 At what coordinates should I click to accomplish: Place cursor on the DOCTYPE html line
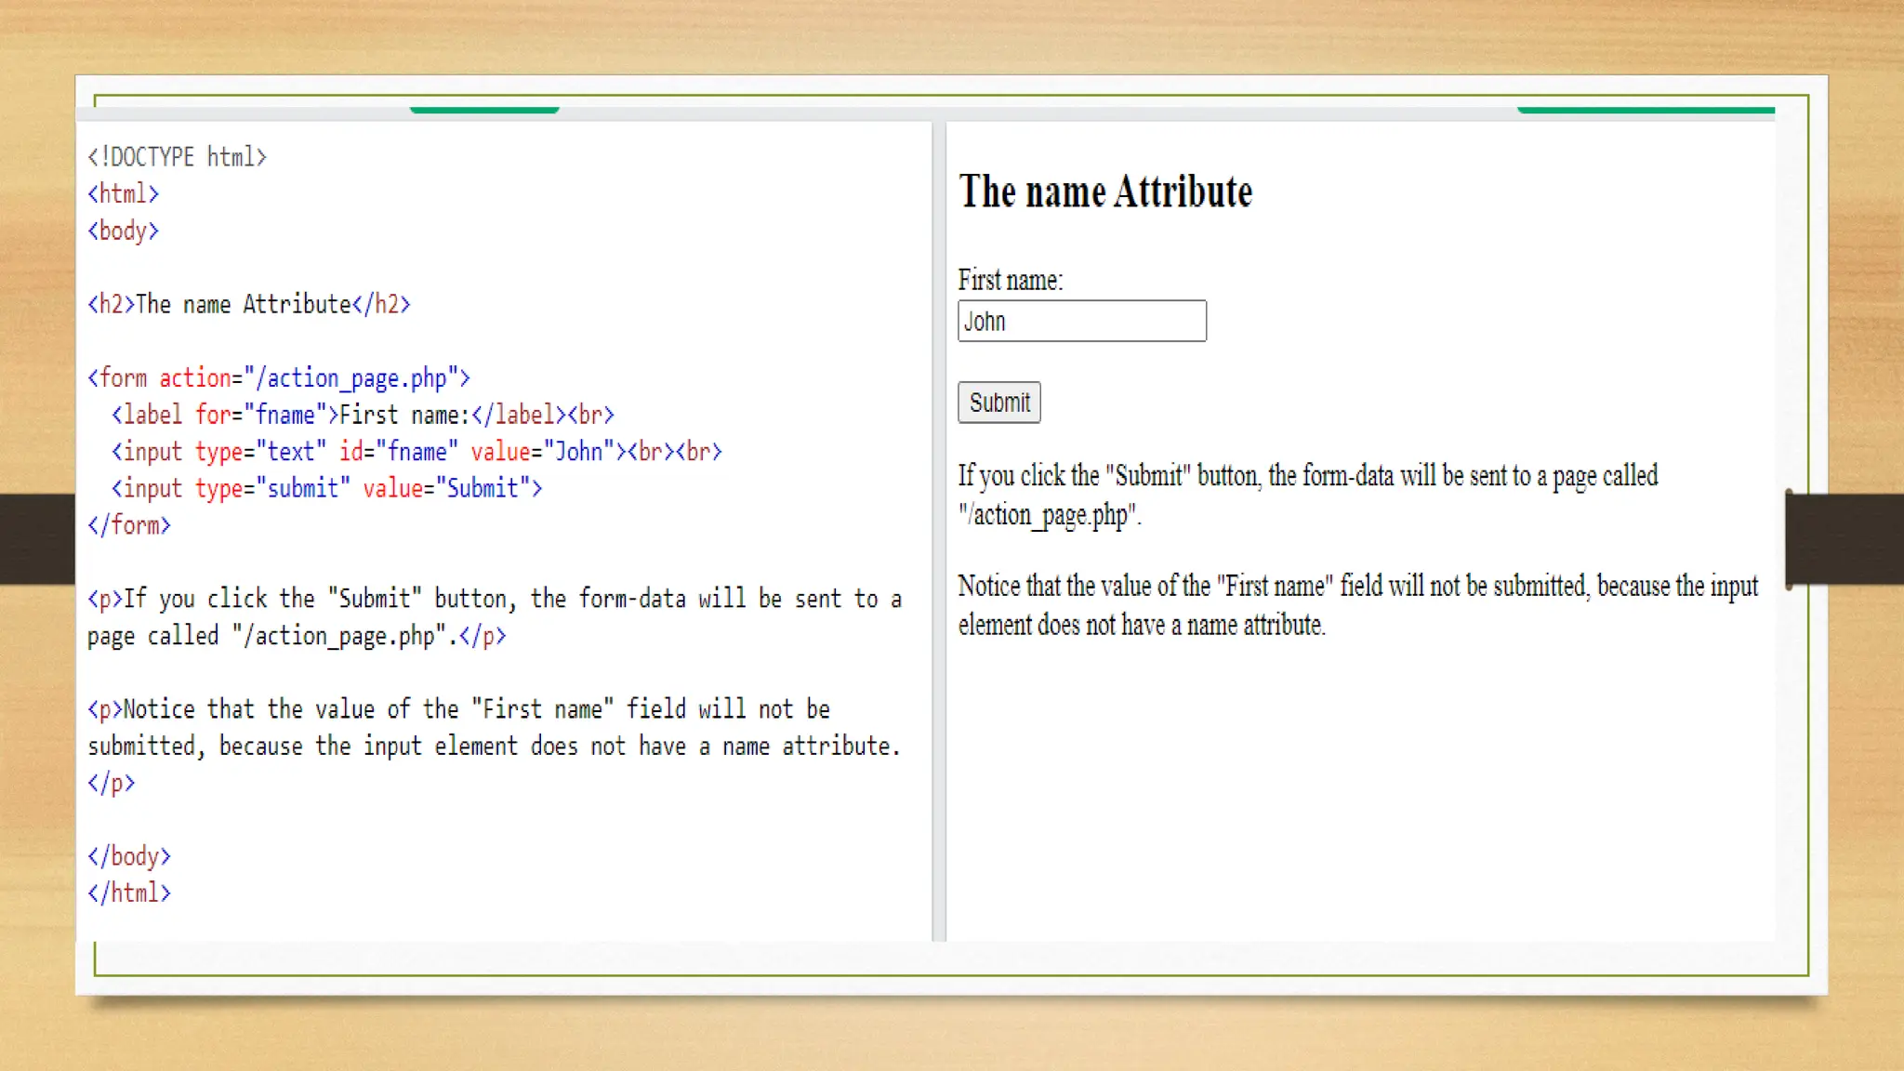pyautogui.click(x=177, y=157)
